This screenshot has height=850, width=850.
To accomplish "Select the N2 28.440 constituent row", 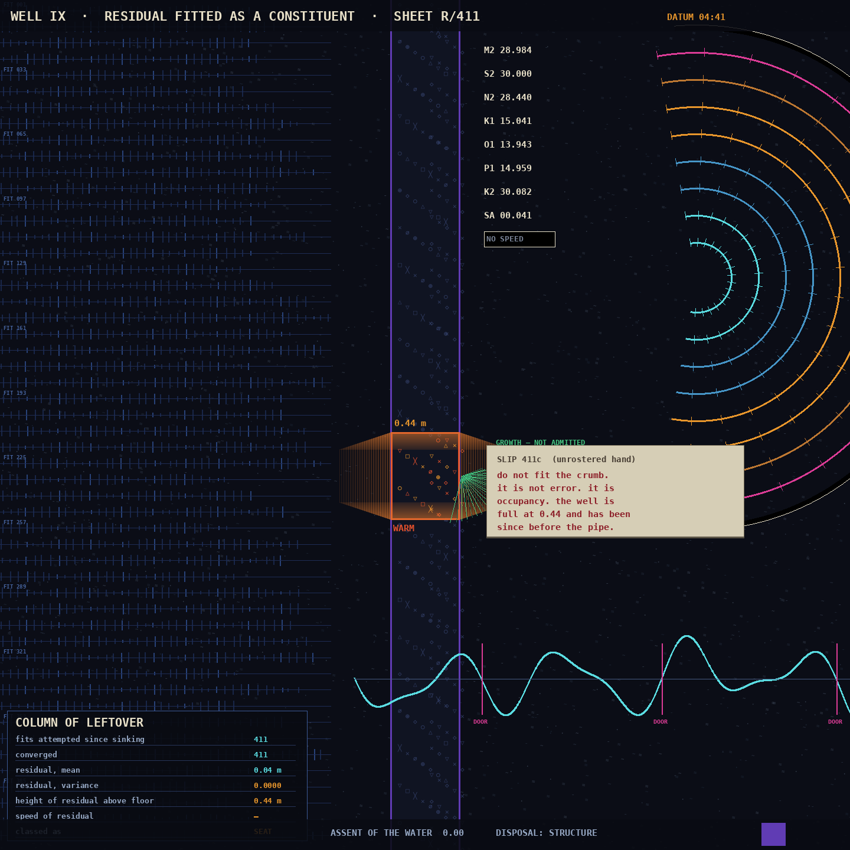I will click(x=508, y=97).
